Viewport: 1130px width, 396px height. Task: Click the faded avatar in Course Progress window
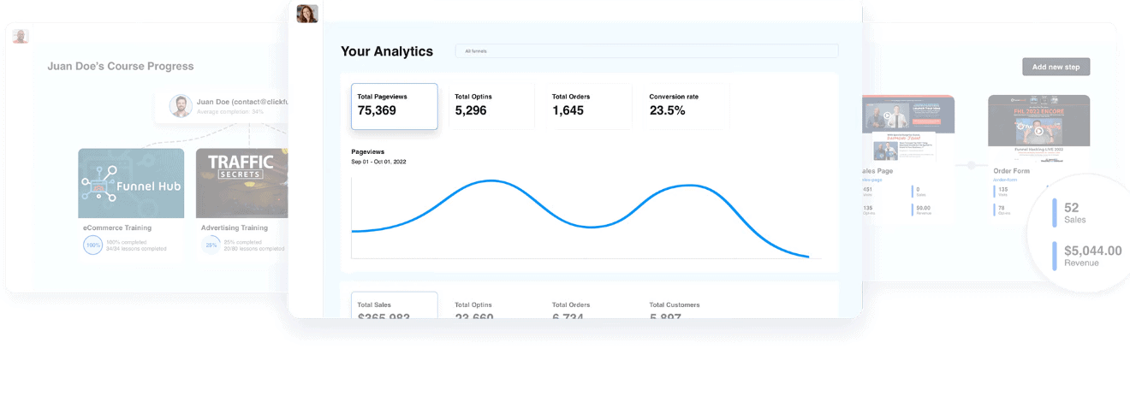pyautogui.click(x=21, y=36)
